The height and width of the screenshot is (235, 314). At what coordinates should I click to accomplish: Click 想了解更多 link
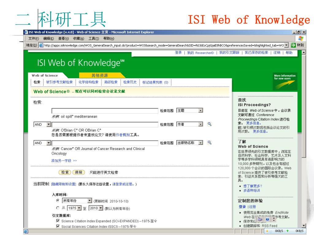253,186
